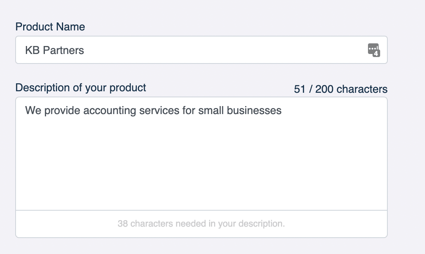Click the word "product" in the description label
Image resolution: width=425 pixels, height=254 pixels.
click(128, 87)
